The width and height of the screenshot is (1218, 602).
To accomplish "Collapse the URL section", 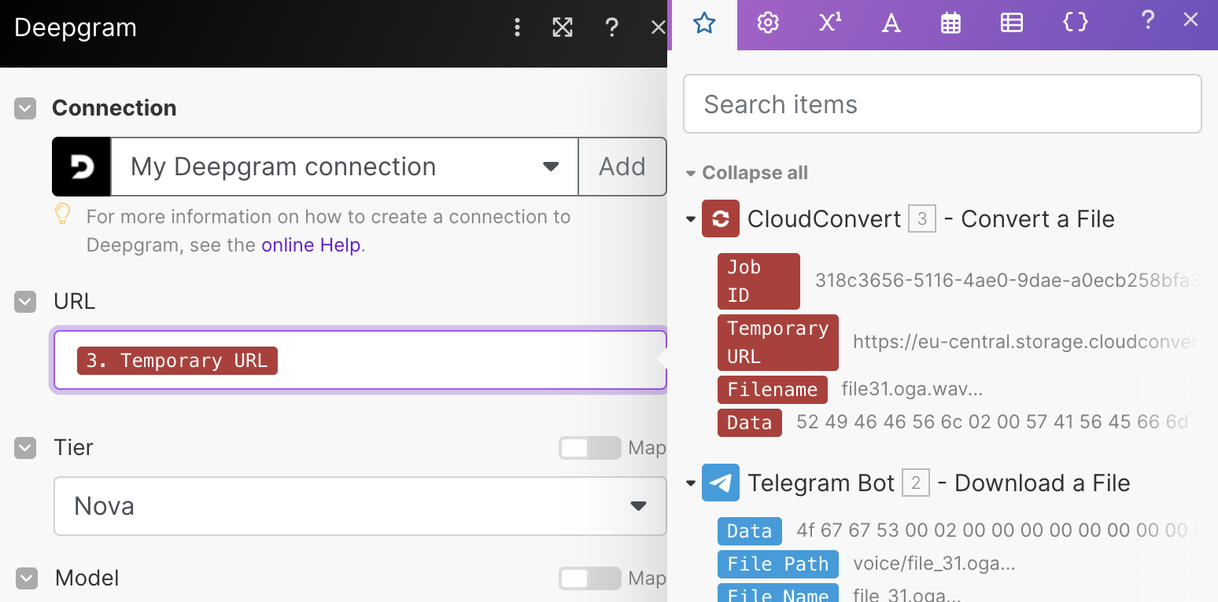I will point(25,301).
